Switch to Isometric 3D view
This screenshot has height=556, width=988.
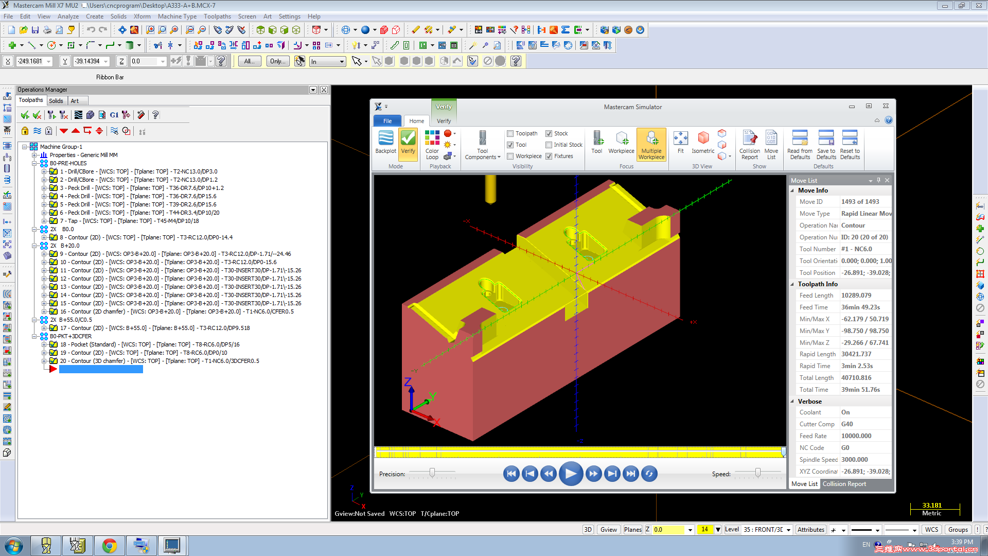pos(703,142)
